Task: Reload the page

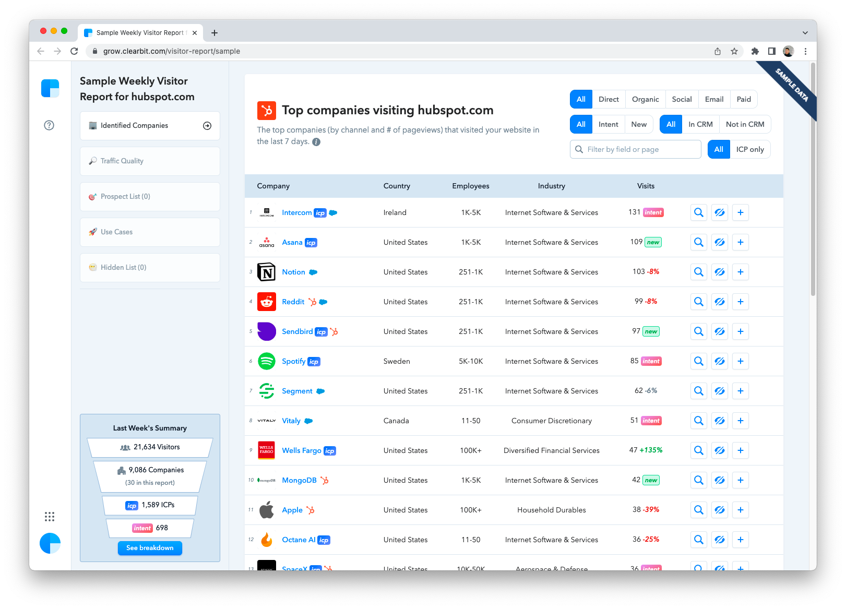Action: tap(74, 51)
